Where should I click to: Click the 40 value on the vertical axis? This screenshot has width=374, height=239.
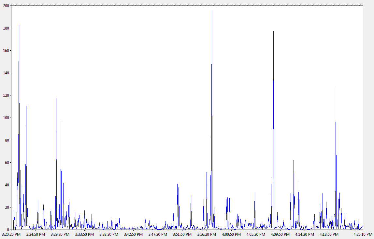7,185
